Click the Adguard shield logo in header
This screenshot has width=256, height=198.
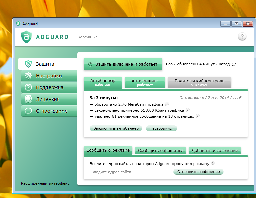[26, 37]
